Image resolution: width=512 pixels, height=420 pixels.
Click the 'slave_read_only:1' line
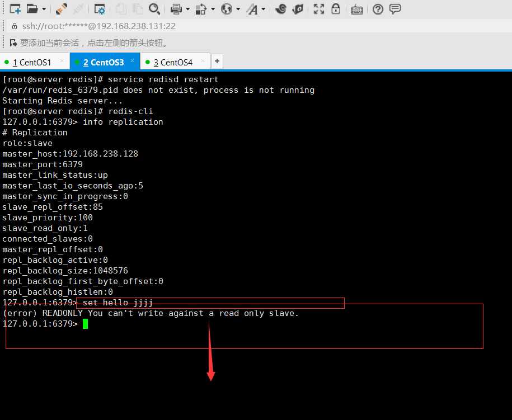pos(45,228)
